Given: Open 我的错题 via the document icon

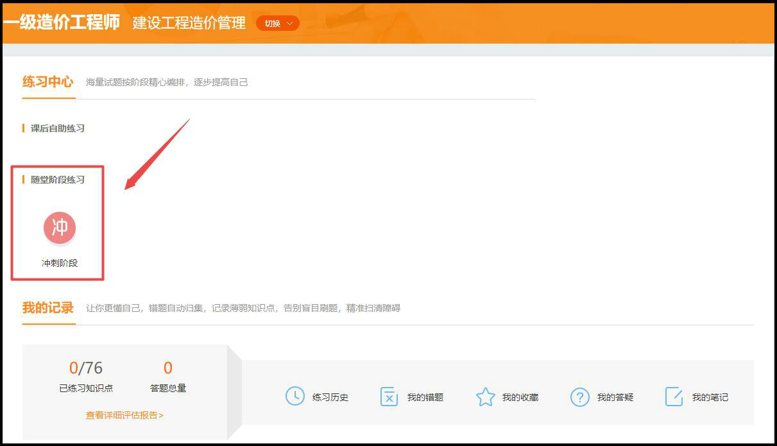Looking at the screenshot, I should tap(389, 397).
